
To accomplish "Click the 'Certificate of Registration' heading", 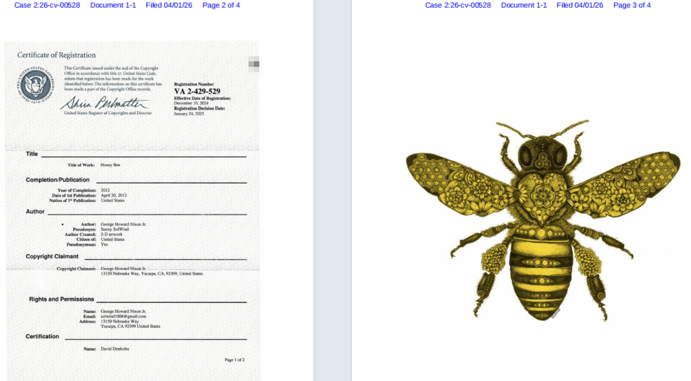I will pos(57,55).
